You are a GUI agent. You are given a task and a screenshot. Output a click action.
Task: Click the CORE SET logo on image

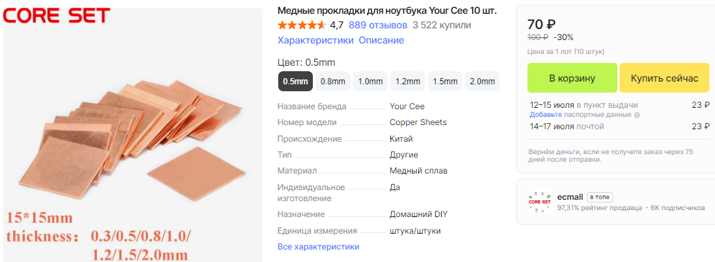[57, 15]
